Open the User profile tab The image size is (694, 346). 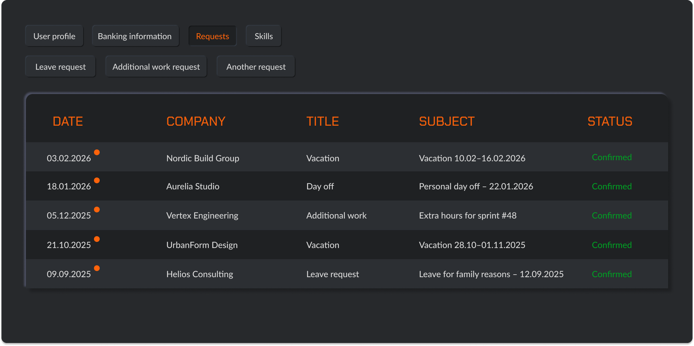coord(54,36)
